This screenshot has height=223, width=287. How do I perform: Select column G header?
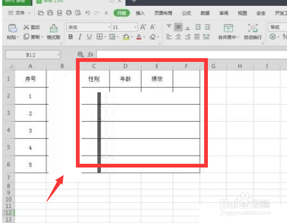click(213, 66)
